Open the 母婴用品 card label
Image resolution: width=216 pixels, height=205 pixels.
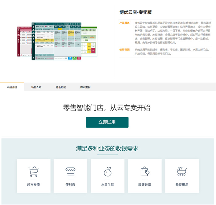coord(181,185)
